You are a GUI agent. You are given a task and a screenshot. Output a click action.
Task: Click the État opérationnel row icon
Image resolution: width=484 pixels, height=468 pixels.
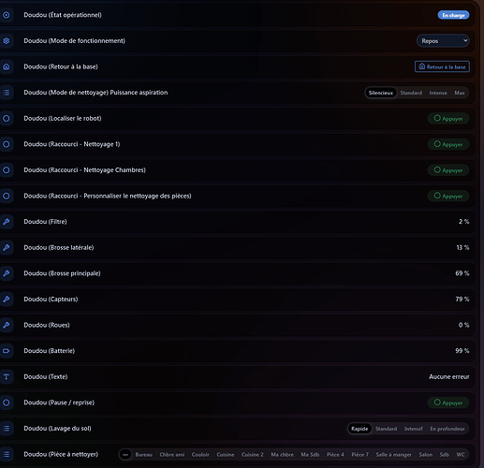point(7,15)
